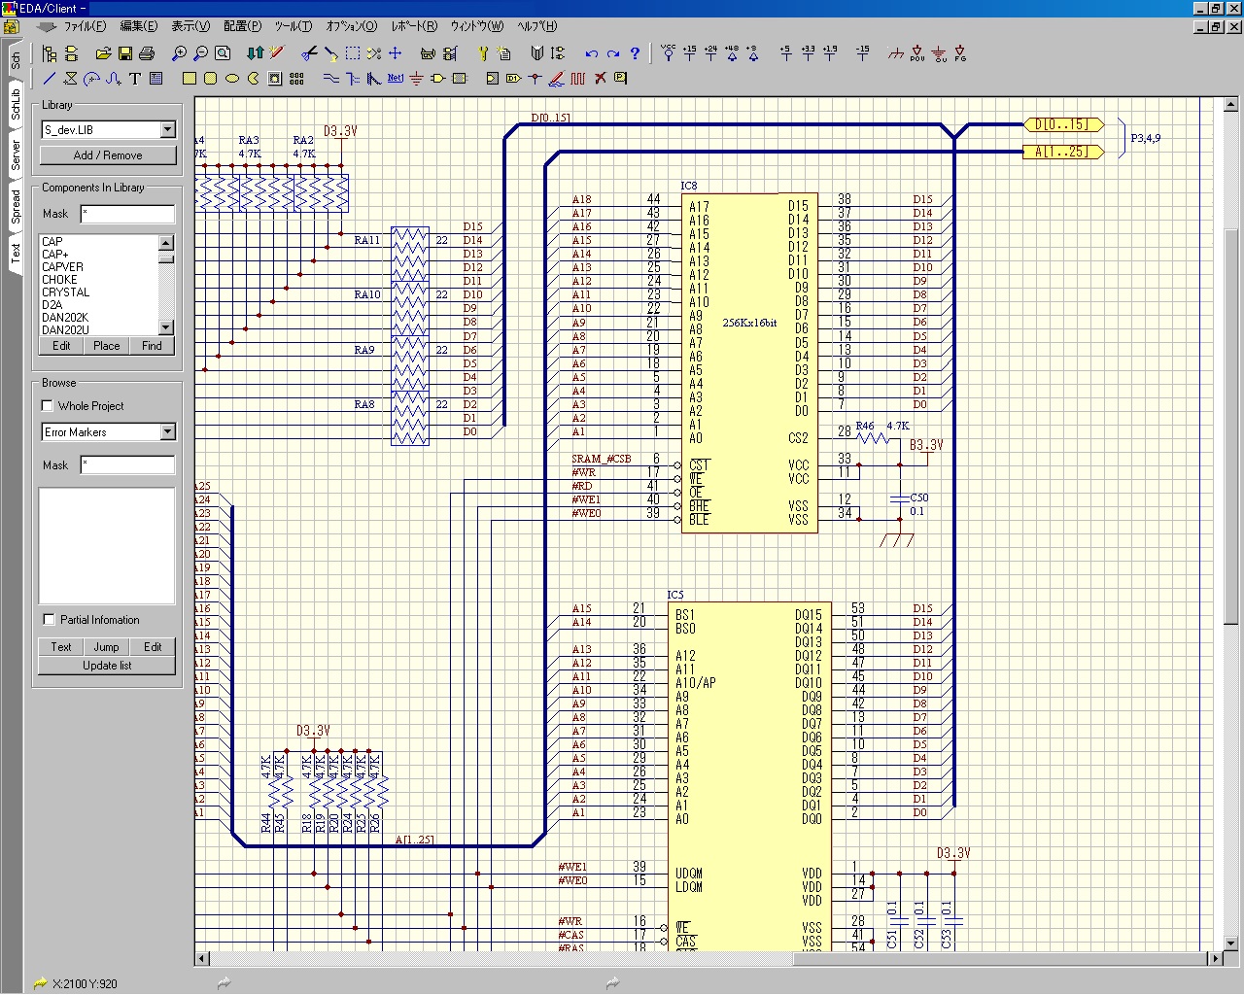This screenshot has width=1244, height=995.
Task: Click the schematic vertical scrollbar up arrow
Action: point(1231,103)
